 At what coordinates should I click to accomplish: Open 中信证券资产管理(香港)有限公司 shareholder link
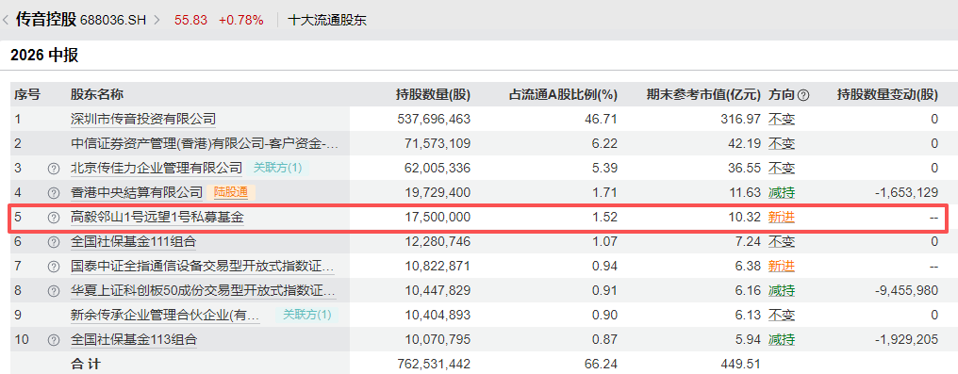point(204,143)
